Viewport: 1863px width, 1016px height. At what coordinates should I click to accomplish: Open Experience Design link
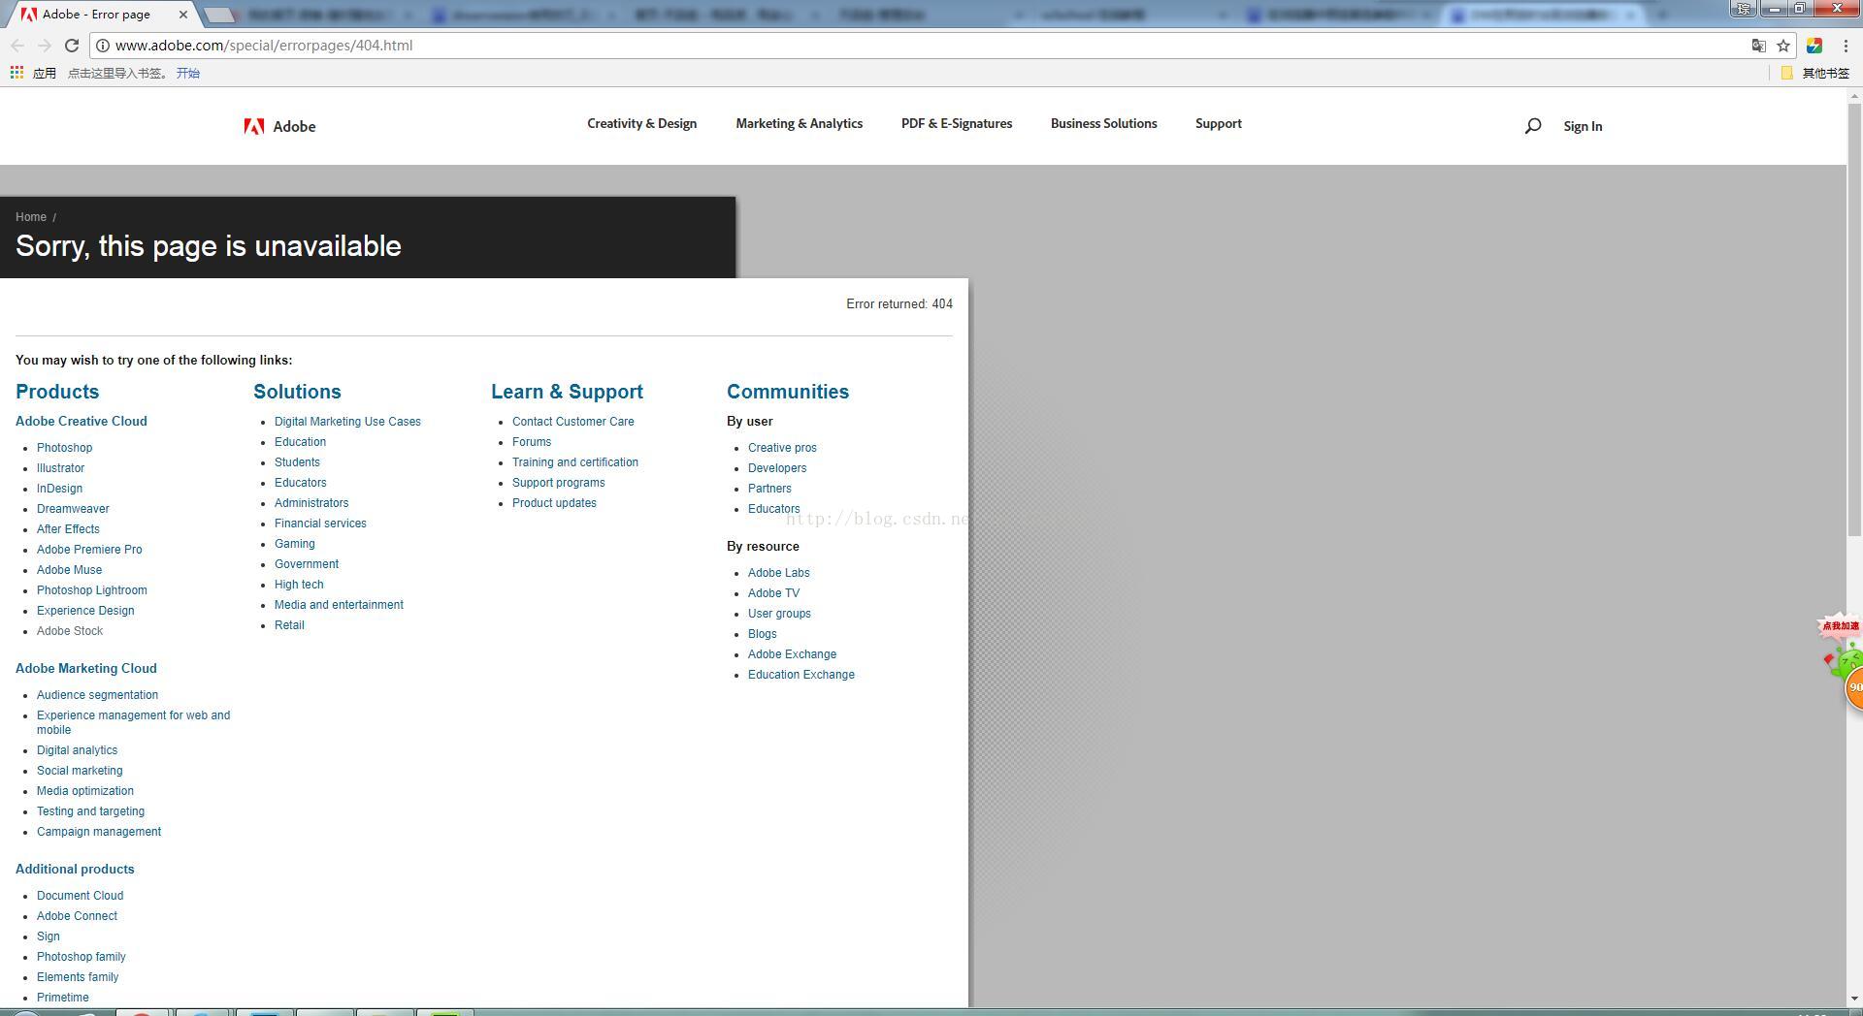pos(85,611)
